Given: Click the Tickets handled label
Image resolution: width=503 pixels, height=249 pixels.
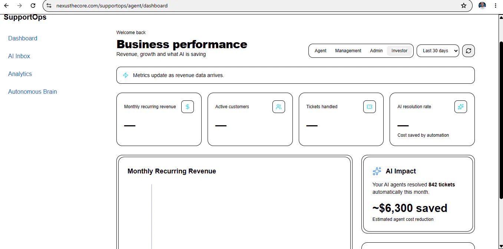Looking at the screenshot, I should [x=322, y=107].
